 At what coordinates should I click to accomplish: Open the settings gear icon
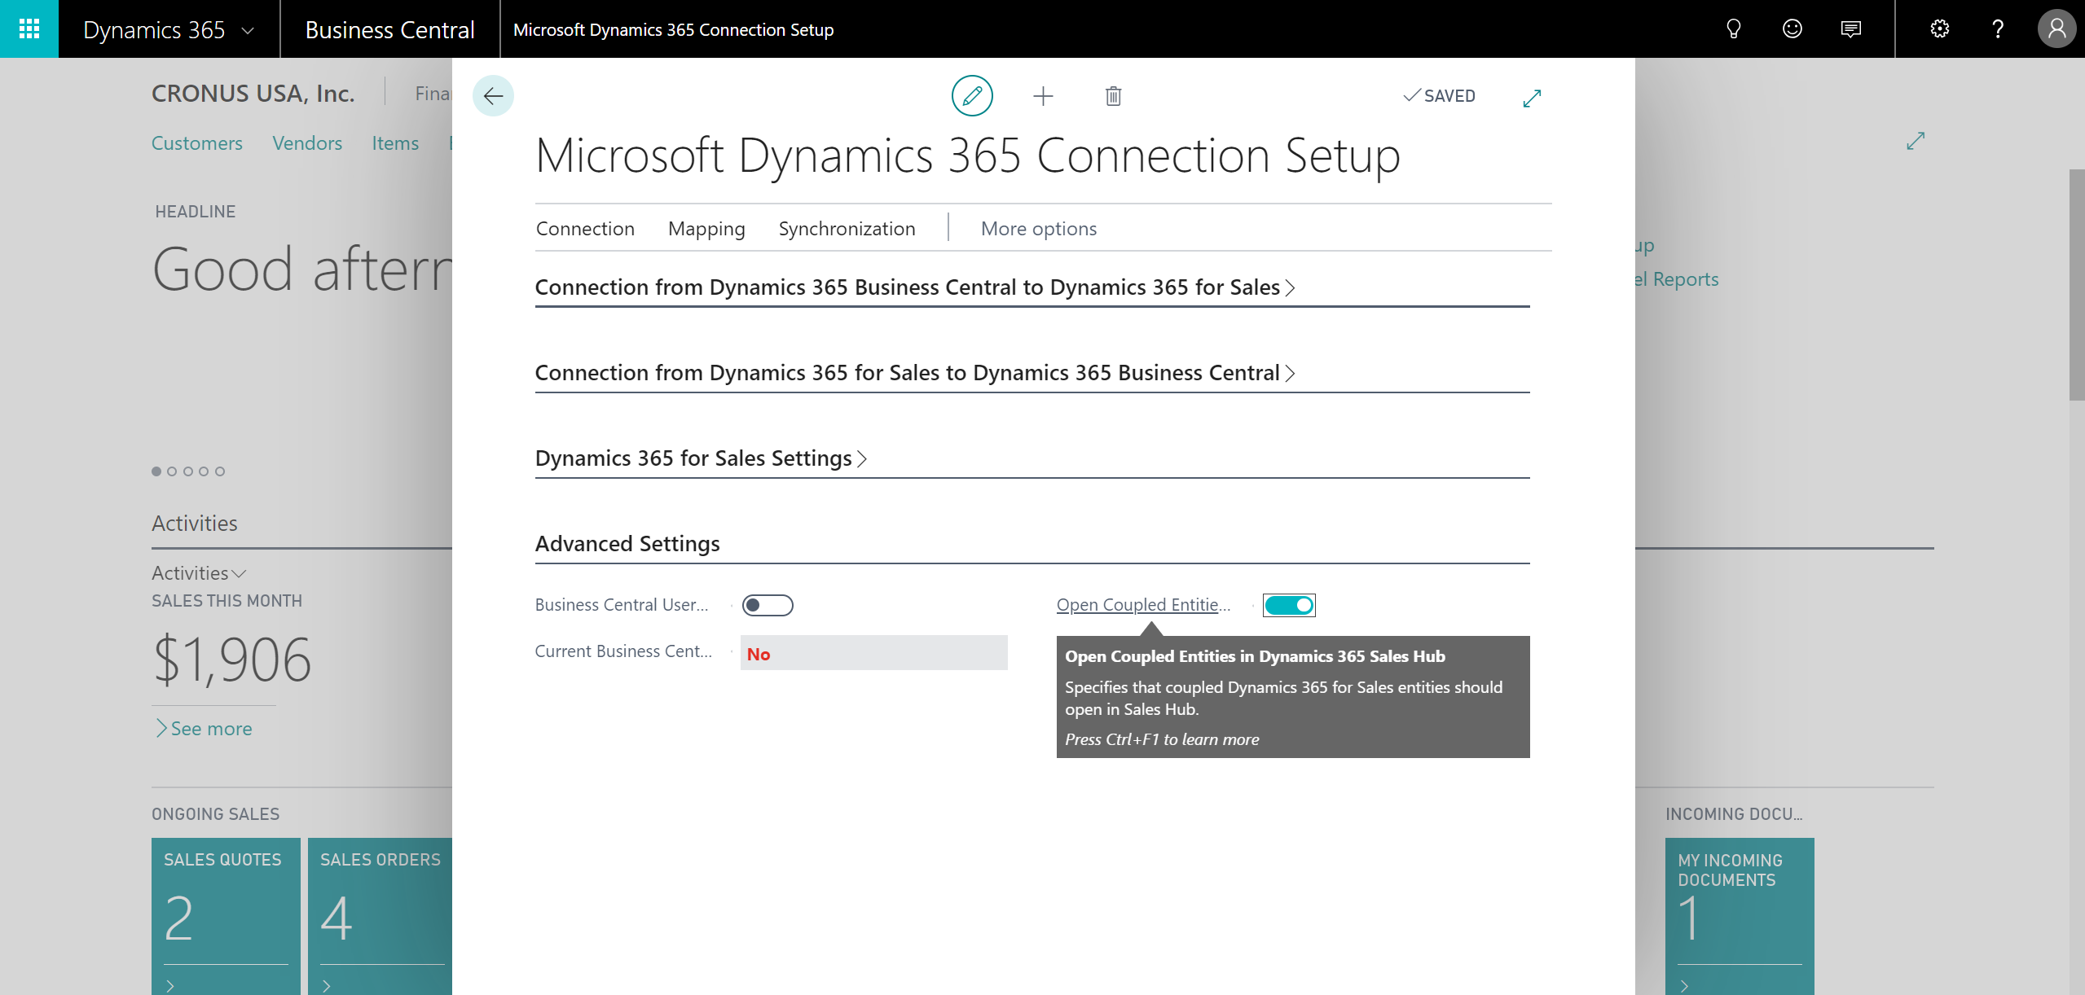click(1939, 29)
